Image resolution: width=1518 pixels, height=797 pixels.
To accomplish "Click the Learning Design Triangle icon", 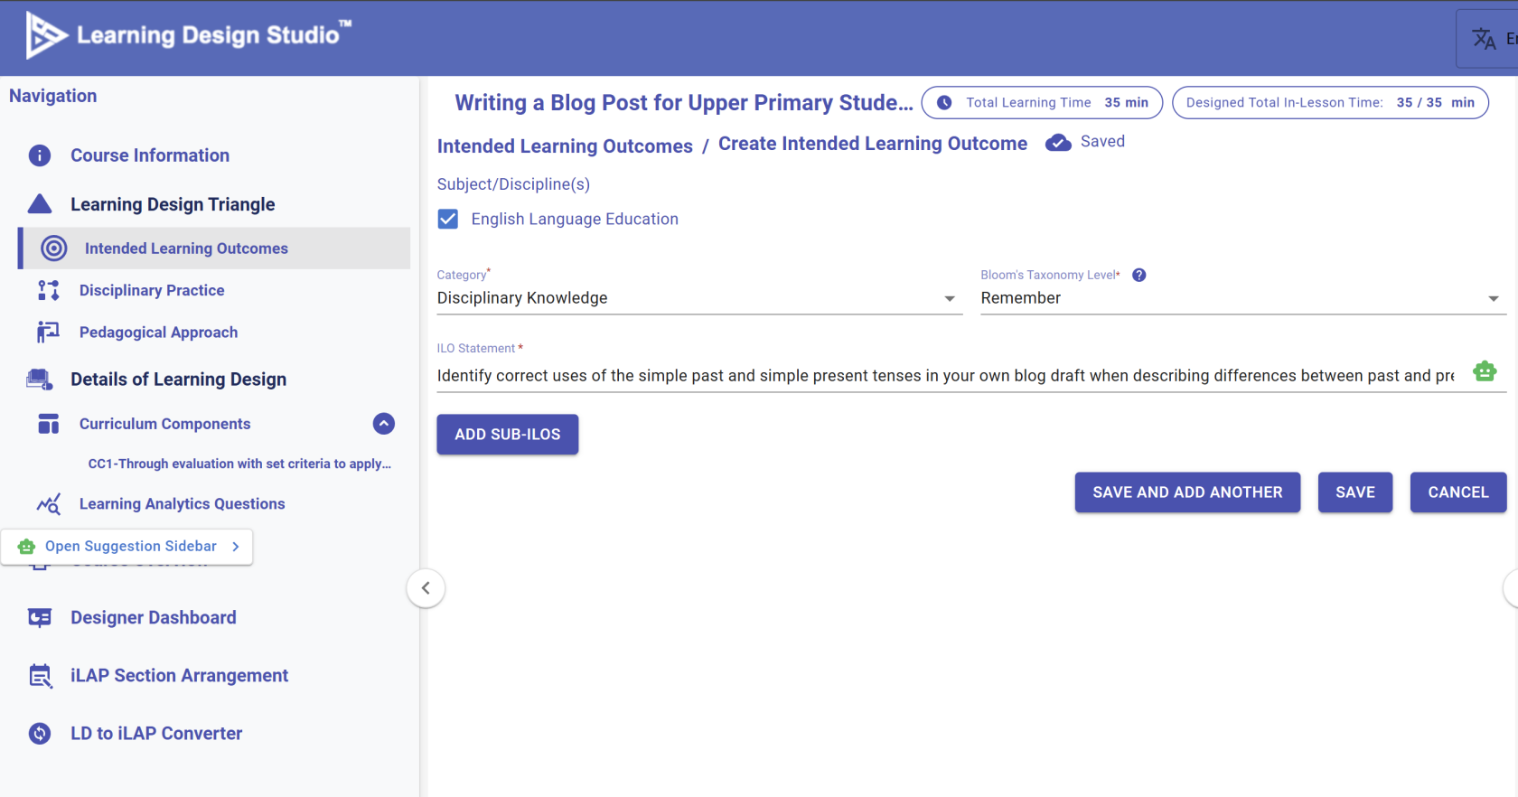I will (x=40, y=204).
